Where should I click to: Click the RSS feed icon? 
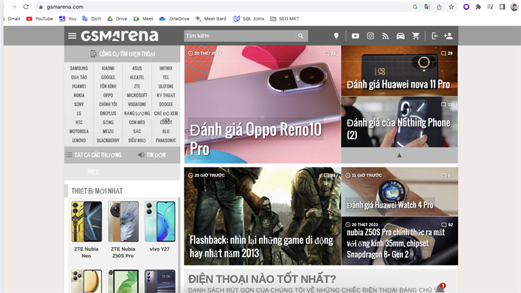coord(386,36)
